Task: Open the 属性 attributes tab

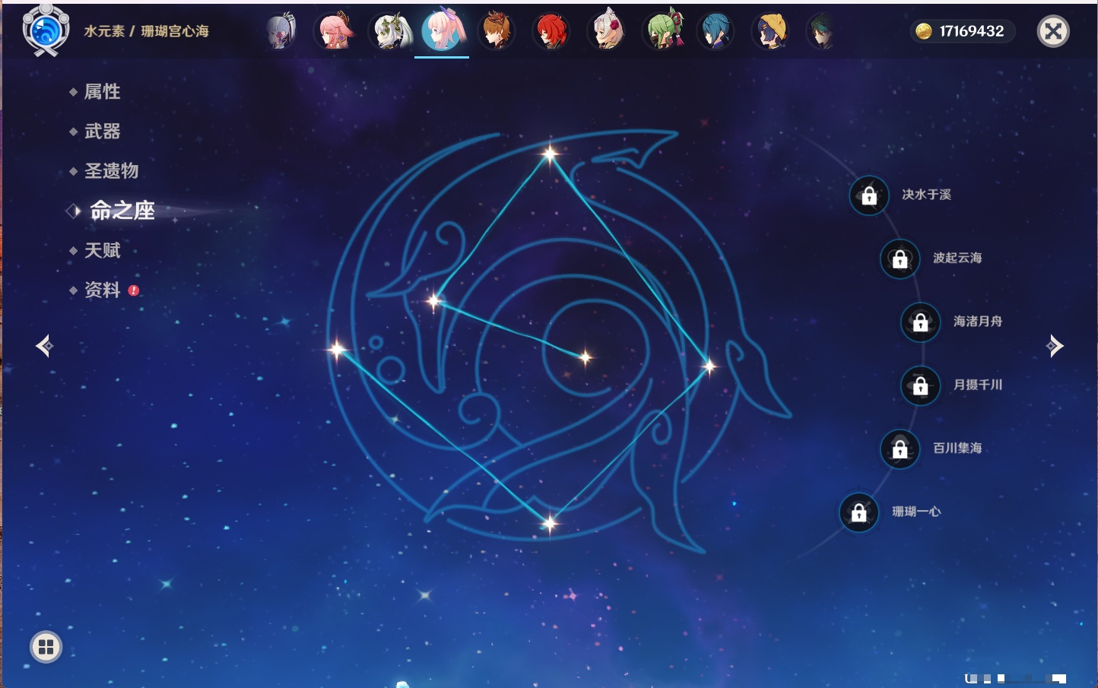Action: (x=102, y=92)
